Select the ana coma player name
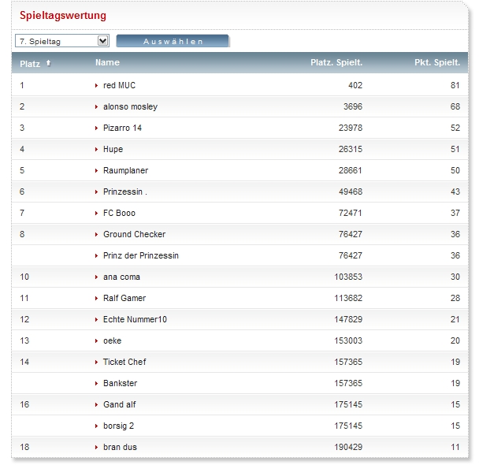This screenshot has width=479, height=465. (121, 277)
